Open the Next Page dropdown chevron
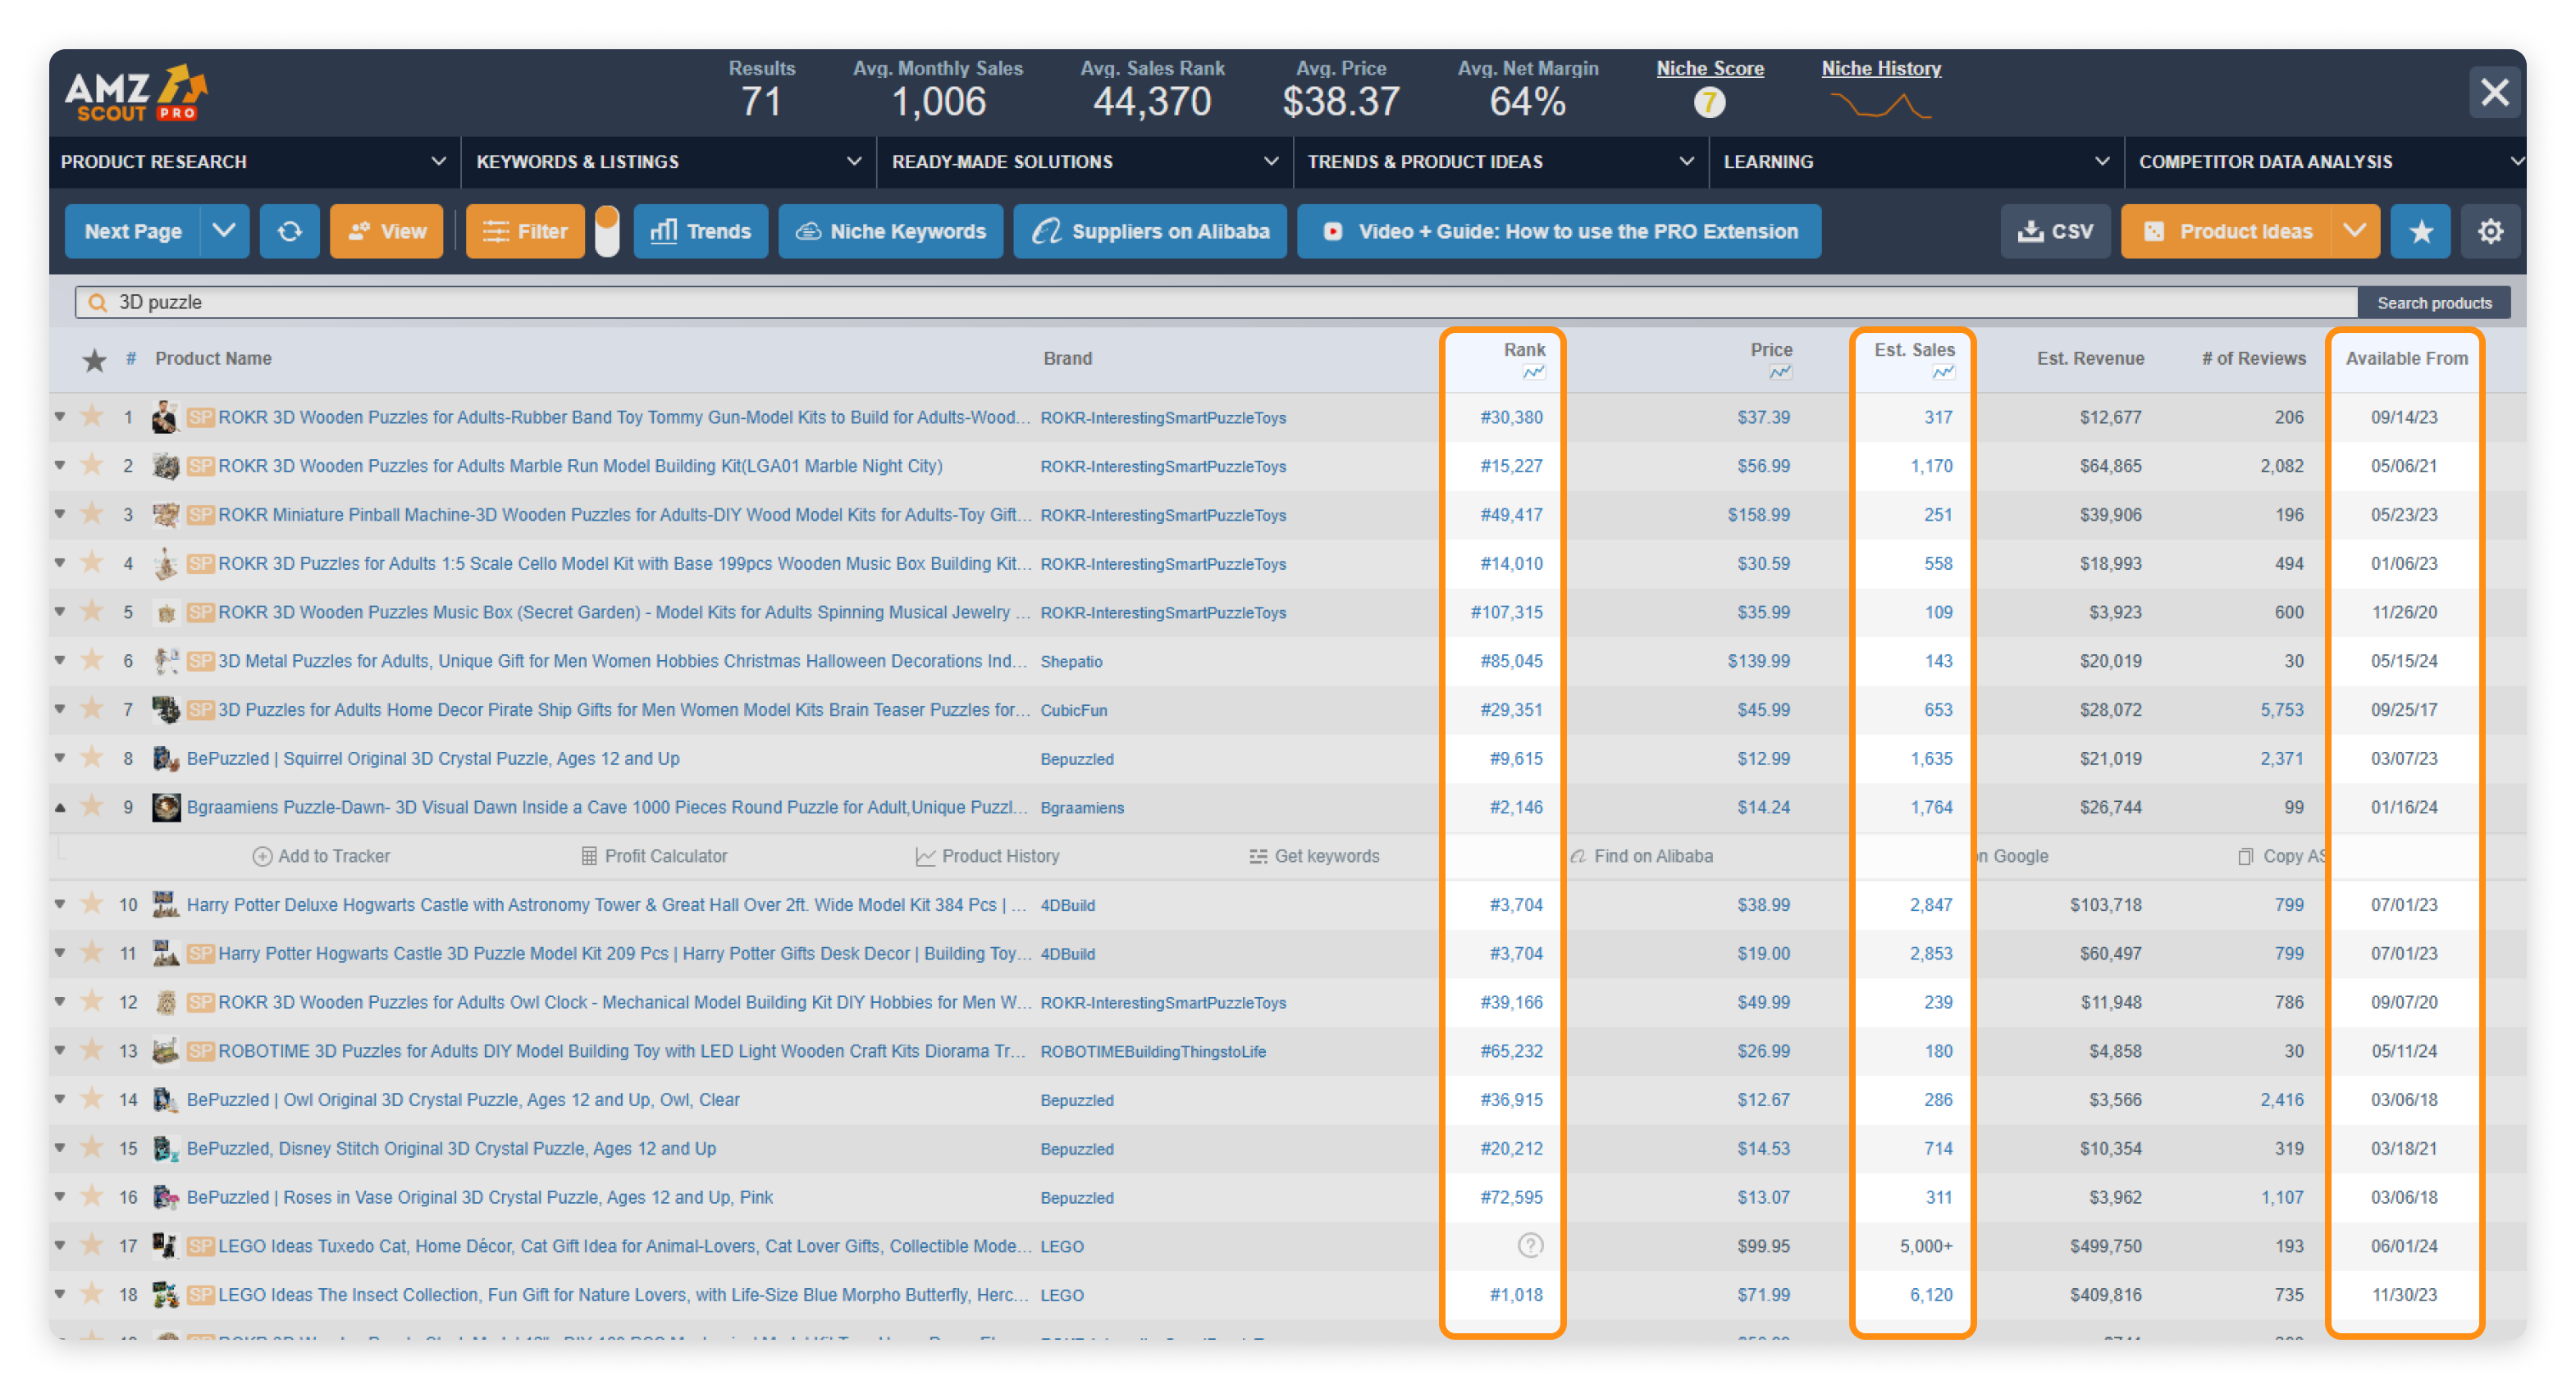 (x=224, y=231)
